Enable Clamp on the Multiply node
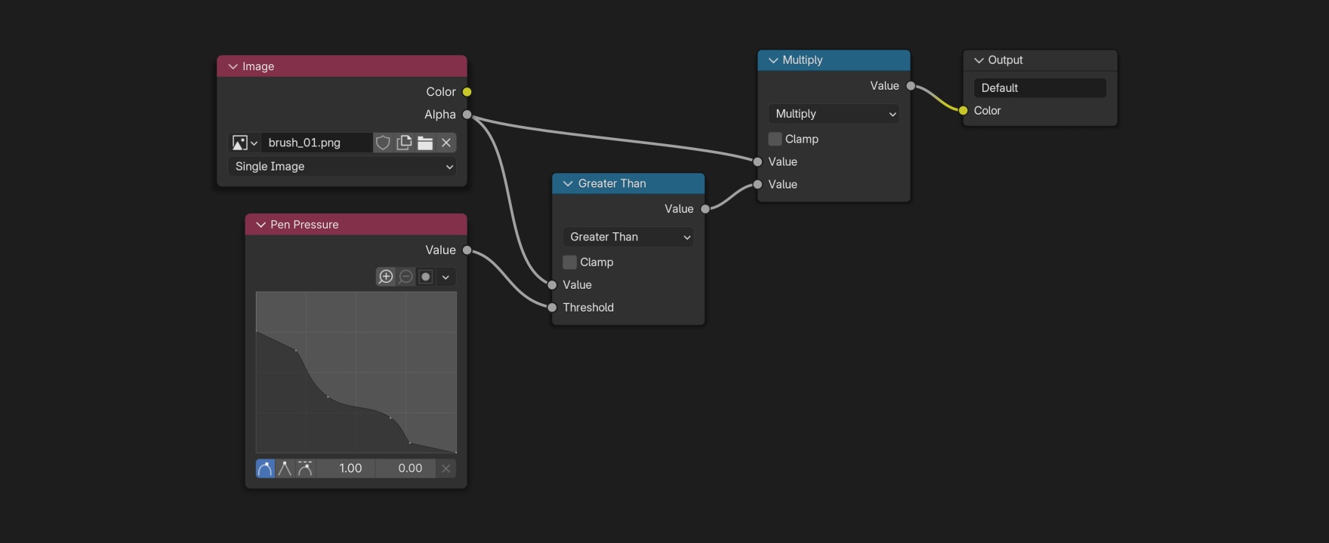The width and height of the screenshot is (1329, 543). [x=775, y=139]
